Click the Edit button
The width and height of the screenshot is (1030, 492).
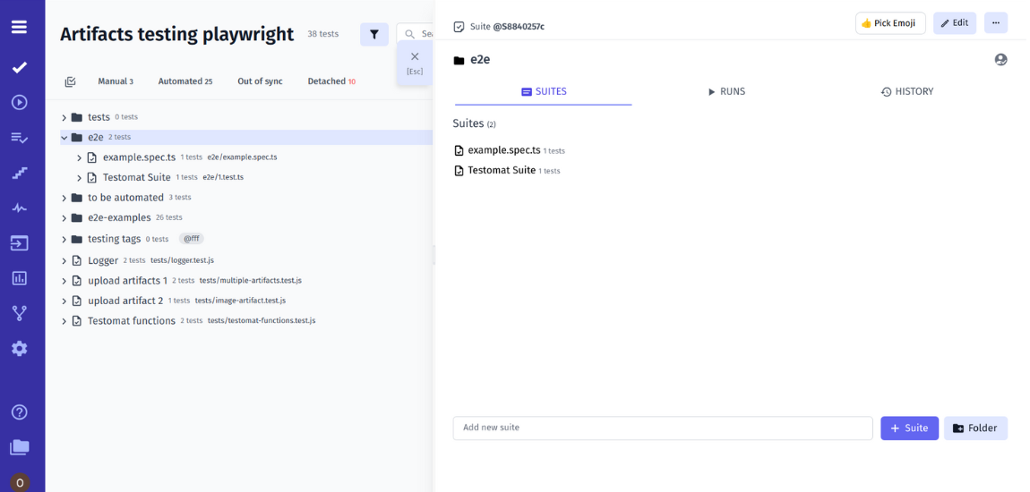point(954,23)
